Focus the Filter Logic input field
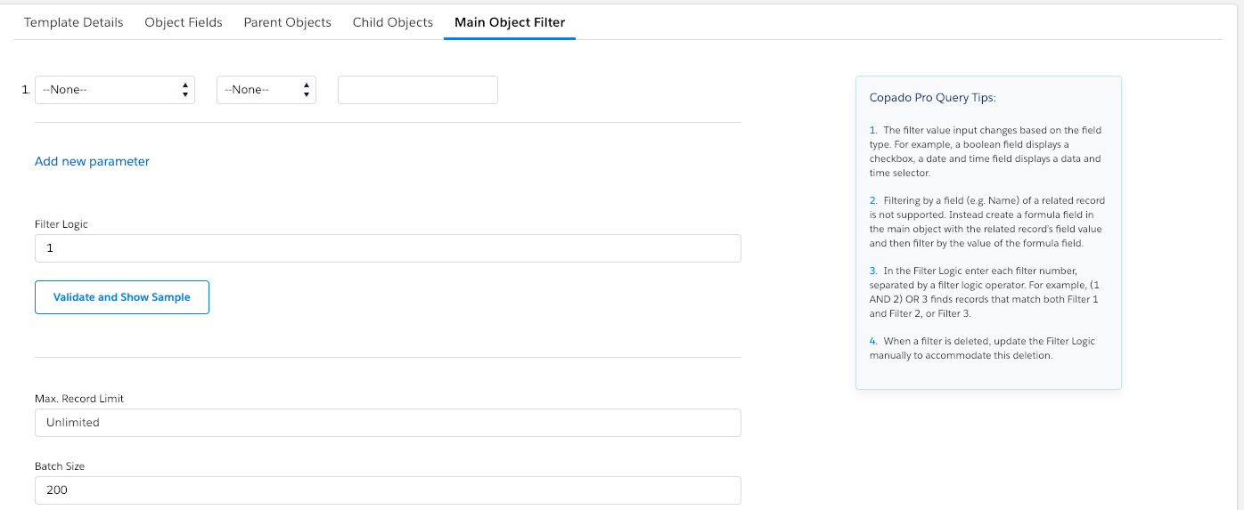 (388, 248)
